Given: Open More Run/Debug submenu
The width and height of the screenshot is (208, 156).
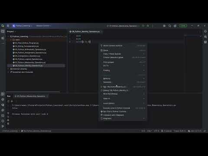Looking at the screenshot, I should point(123,94).
